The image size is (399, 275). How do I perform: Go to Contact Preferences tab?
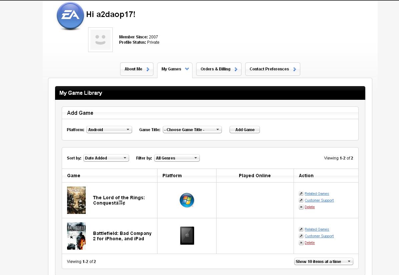pyautogui.click(x=273, y=69)
